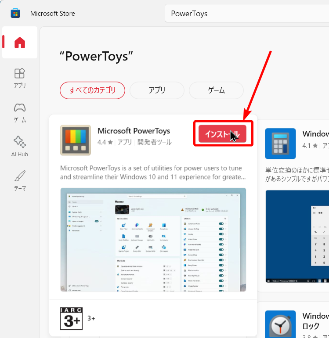The height and width of the screenshot is (338, 329).
Task: Select the すべてのカテゴリ filter chip
Action: (x=92, y=90)
